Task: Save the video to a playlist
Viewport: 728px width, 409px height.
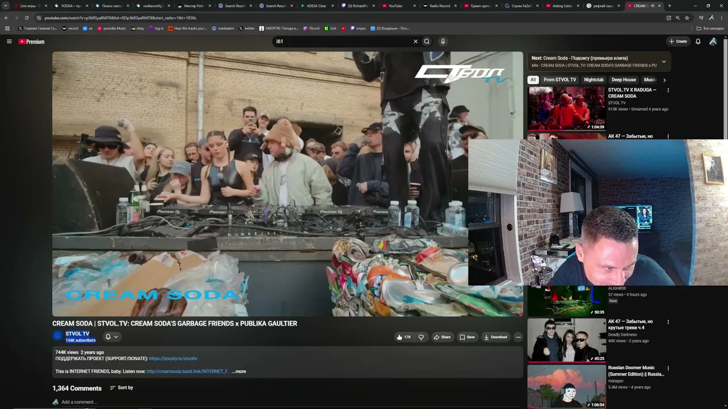Action: point(467,337)
